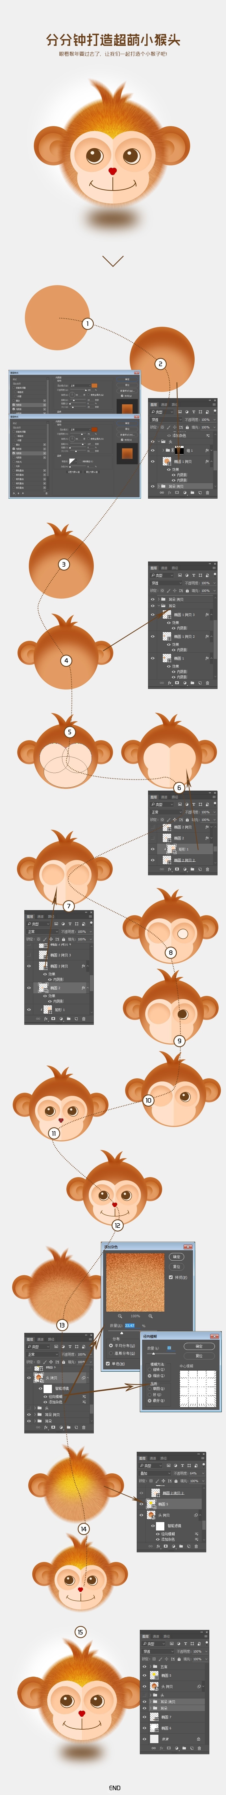Open 类型 filter dropdown in 叠加 layers panel
Screen dimensions: 226x1795
[151, 1465]
